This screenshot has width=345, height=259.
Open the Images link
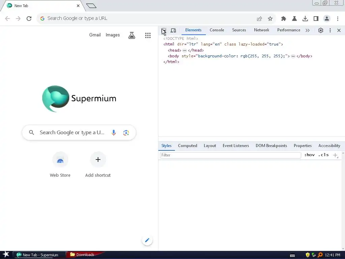113,35
